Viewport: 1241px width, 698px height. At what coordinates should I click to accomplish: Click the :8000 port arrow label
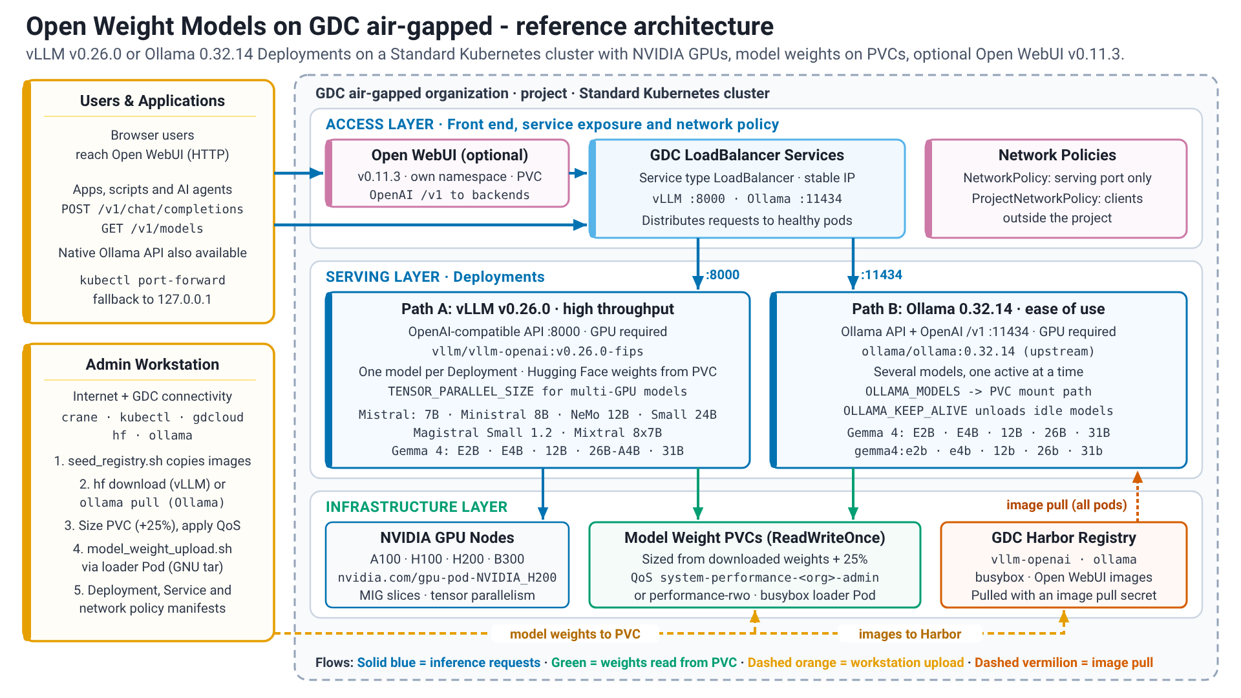click(723, 275)
